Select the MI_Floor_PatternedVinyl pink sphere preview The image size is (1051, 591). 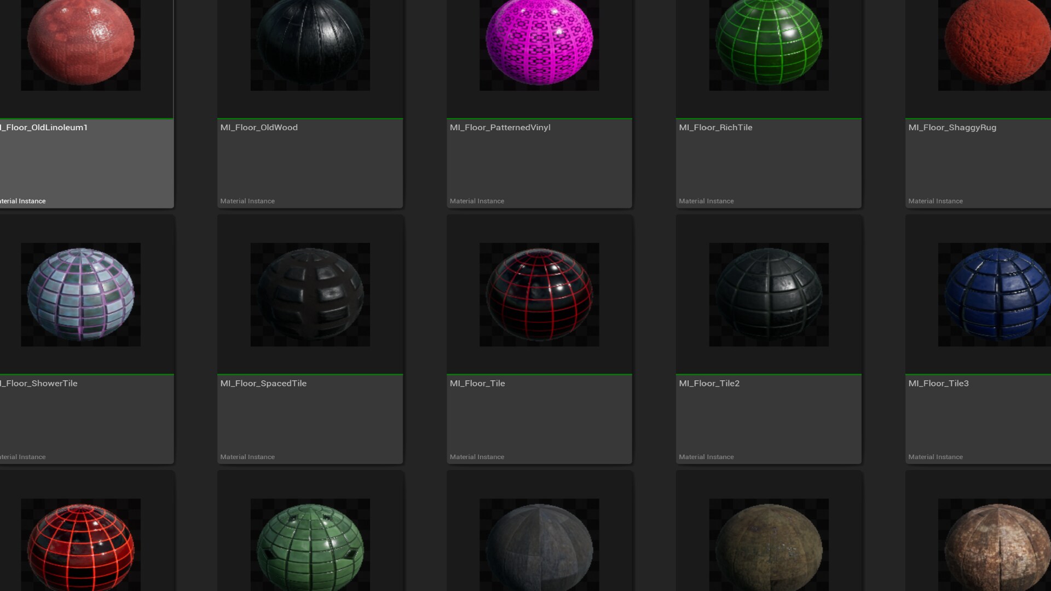pos(539,45)
